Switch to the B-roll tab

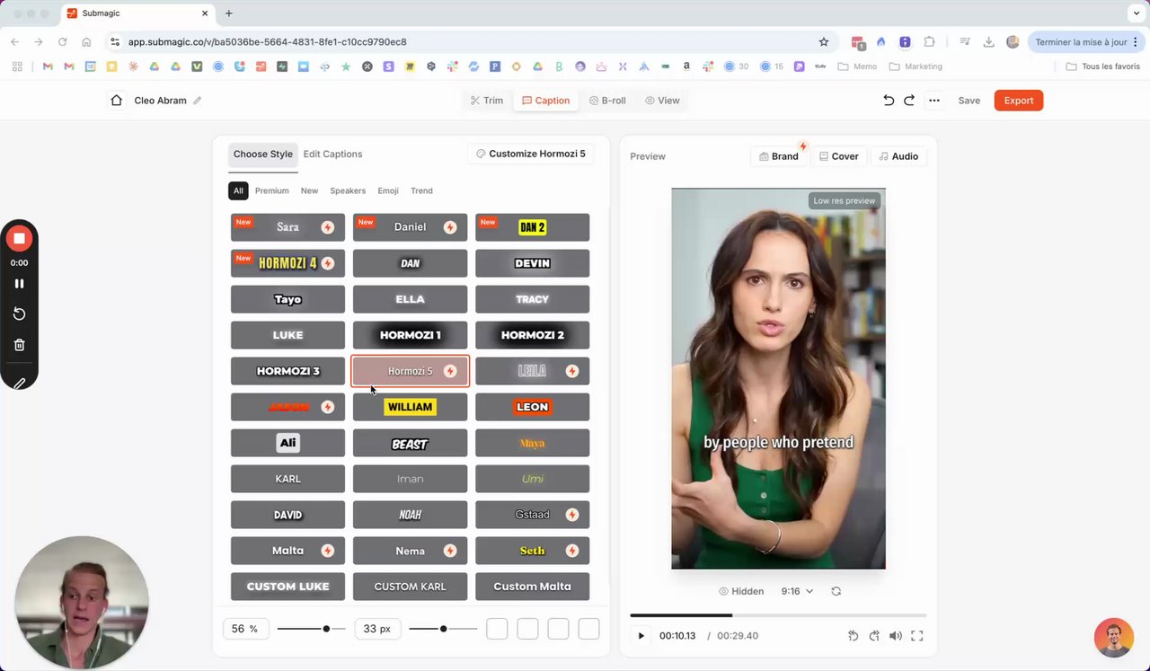click(607, 101)
